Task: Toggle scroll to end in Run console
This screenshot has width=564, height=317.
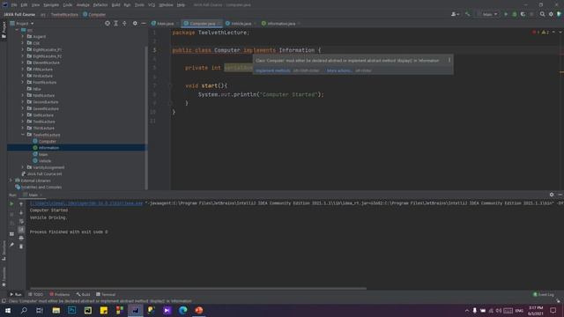Action: [21, 229]
